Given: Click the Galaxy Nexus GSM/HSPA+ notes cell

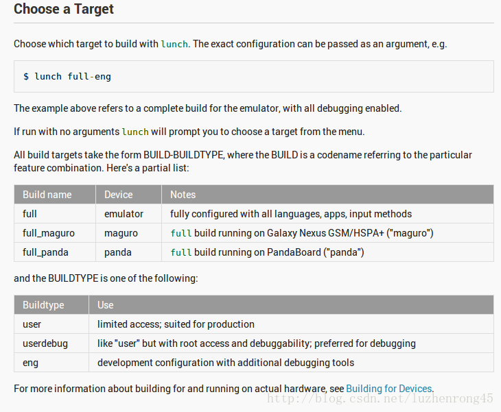Looking at the screenshot, I should [327, 233].
